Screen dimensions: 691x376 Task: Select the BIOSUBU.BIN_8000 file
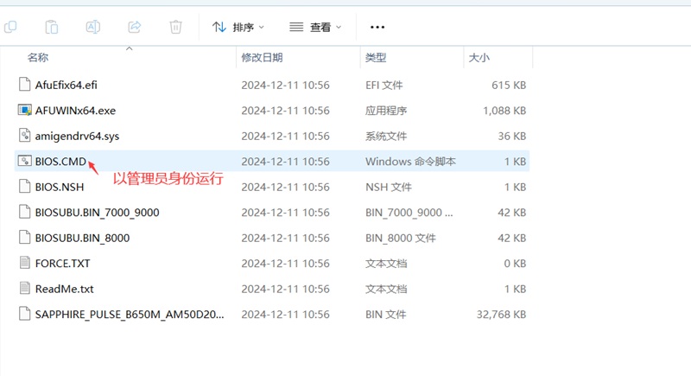click(x=82, y=238)
